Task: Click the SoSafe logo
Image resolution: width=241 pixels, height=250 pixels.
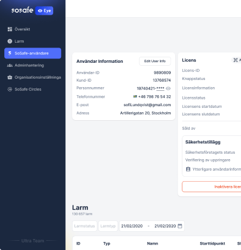Action: coord(22,10)
